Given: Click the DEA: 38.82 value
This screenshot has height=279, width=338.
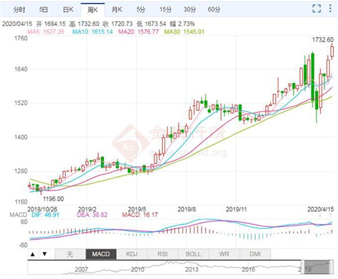Looking at the screenshot, I should pos(92,215).
